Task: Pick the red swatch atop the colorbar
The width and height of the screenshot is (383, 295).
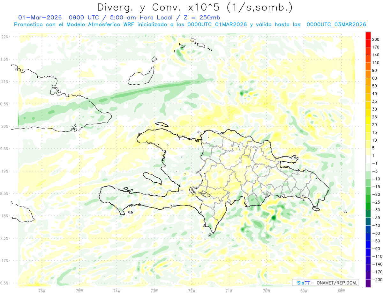Action: (368, 36)
